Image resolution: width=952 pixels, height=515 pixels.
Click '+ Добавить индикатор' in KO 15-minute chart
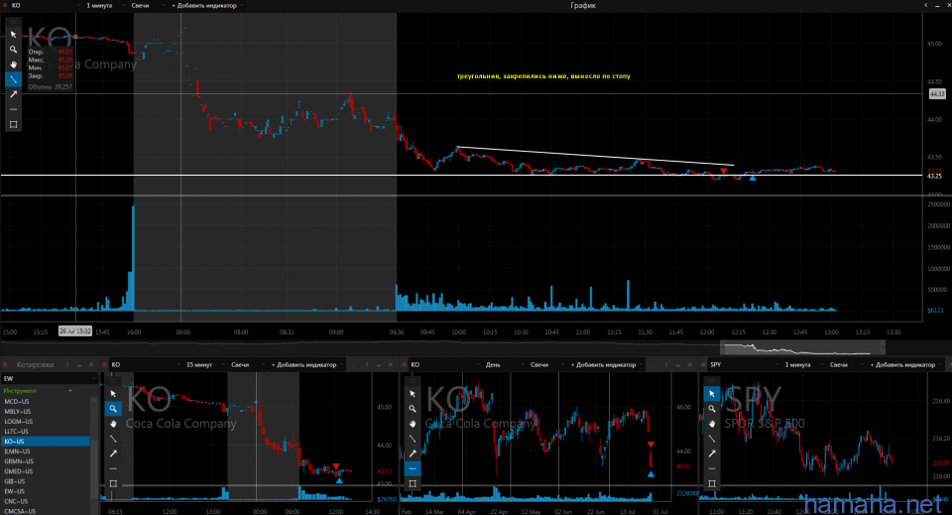[306, 365]
